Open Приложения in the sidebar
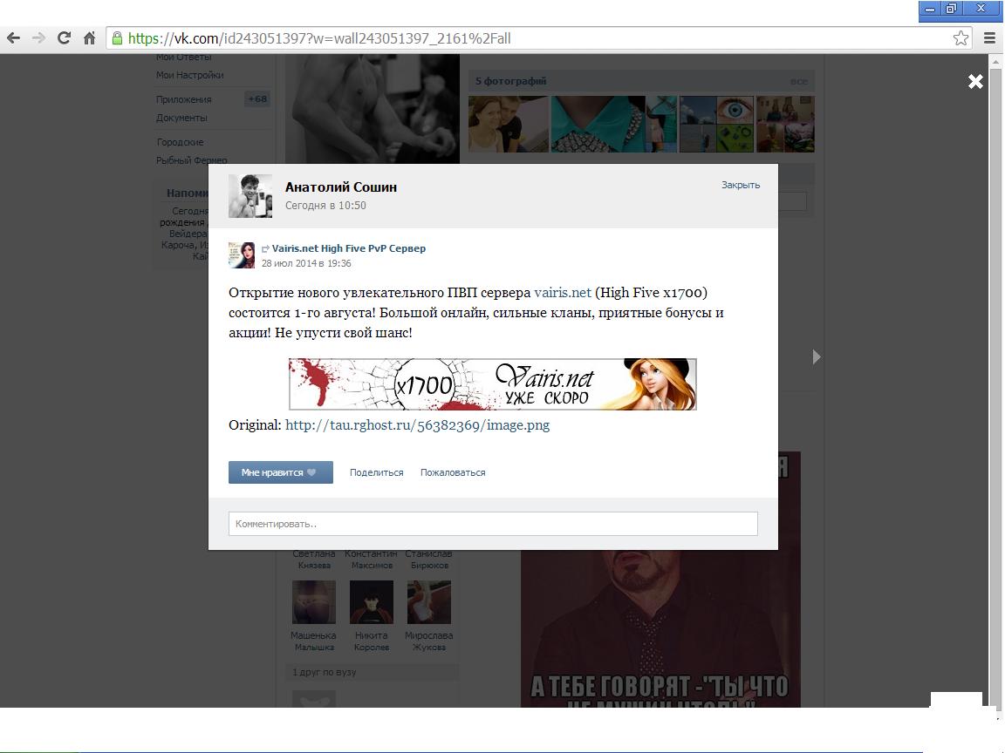The image size is (1005, 753). coord(183,99)
